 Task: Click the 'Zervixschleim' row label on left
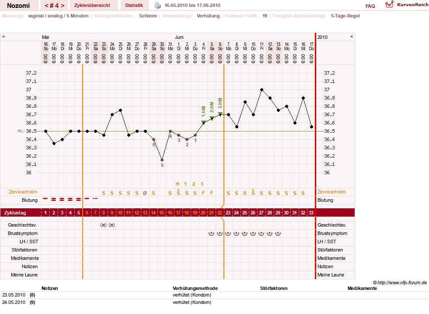[x=23, y=192]
